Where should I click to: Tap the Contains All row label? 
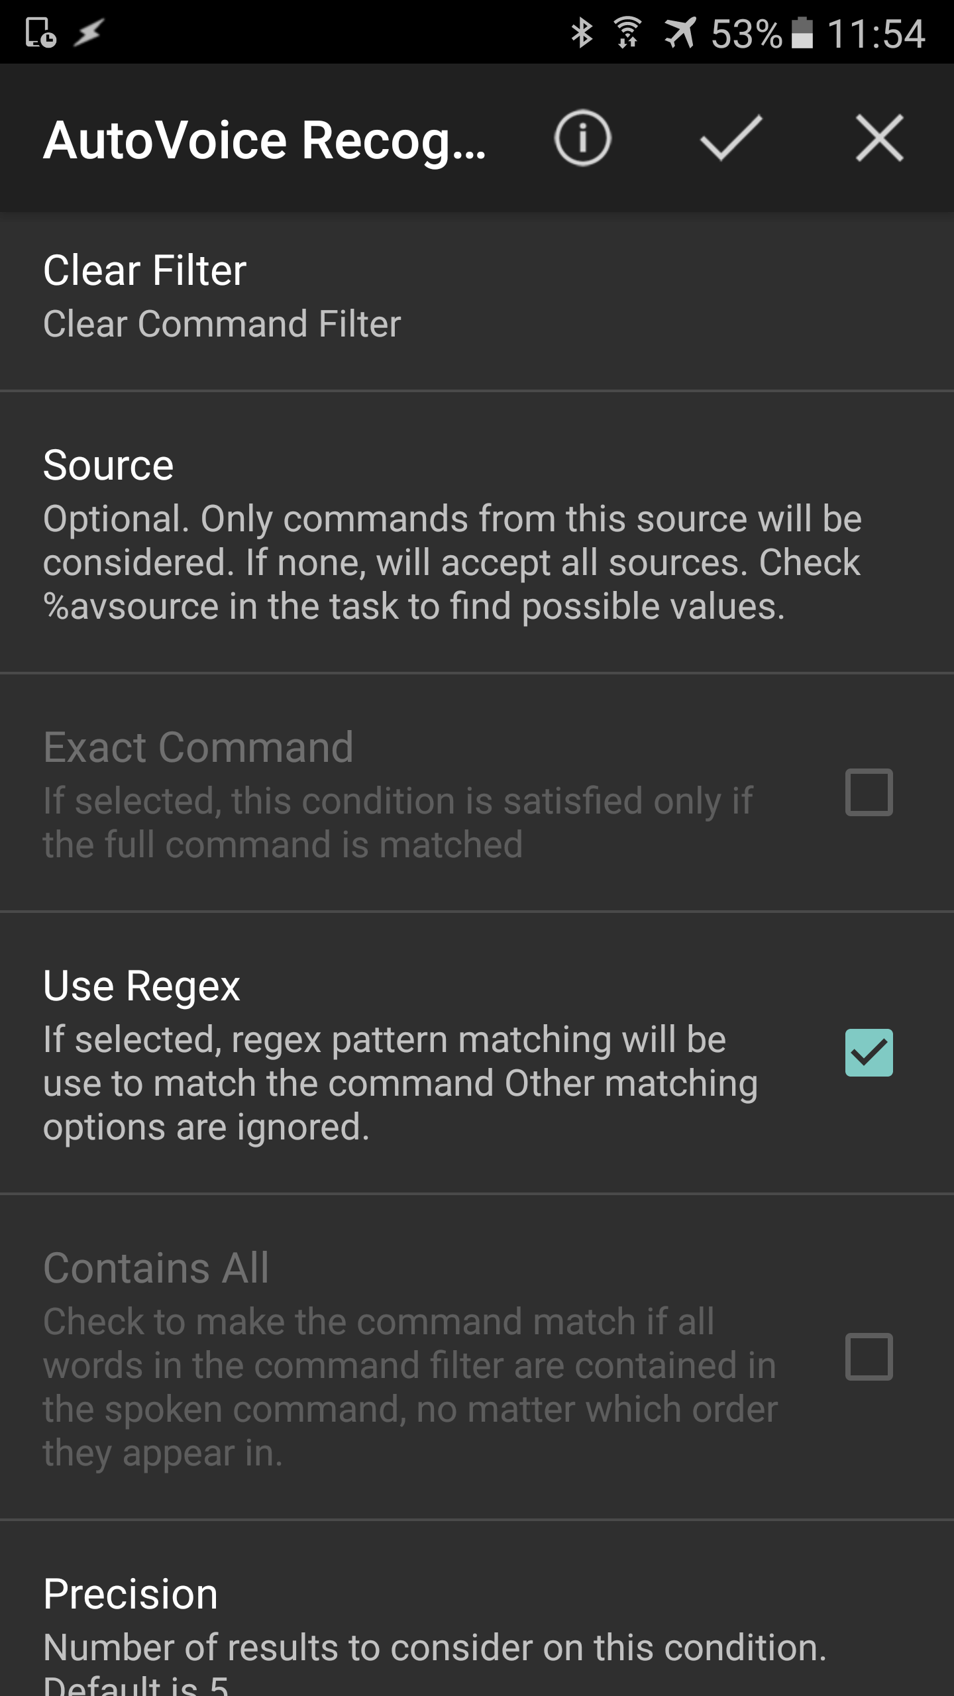tap(156, 1268)
